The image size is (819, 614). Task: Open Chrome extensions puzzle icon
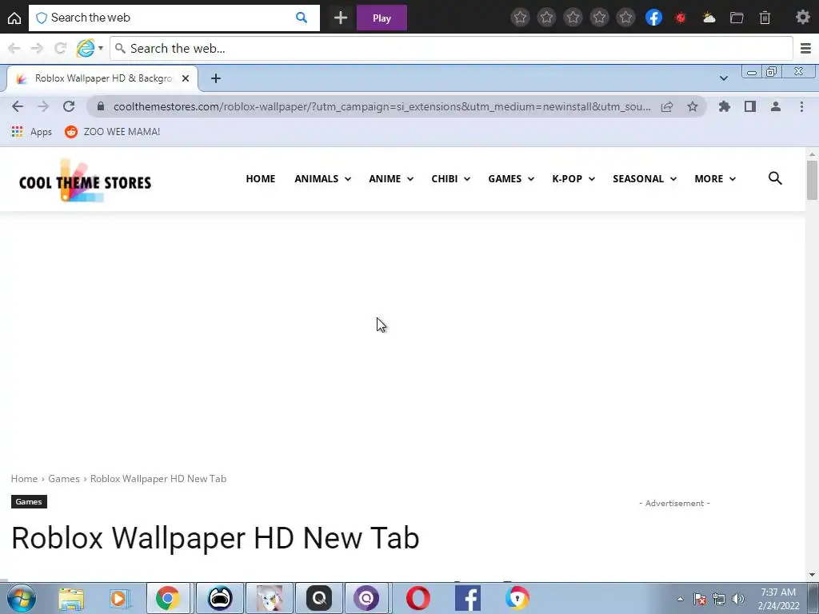[x=724, y=106]
